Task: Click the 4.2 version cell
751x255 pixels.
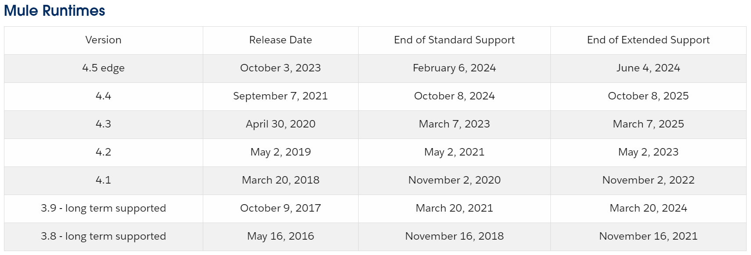Action: coord(104,152)
